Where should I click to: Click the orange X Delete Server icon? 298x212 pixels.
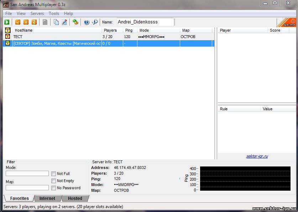[26, 22]
